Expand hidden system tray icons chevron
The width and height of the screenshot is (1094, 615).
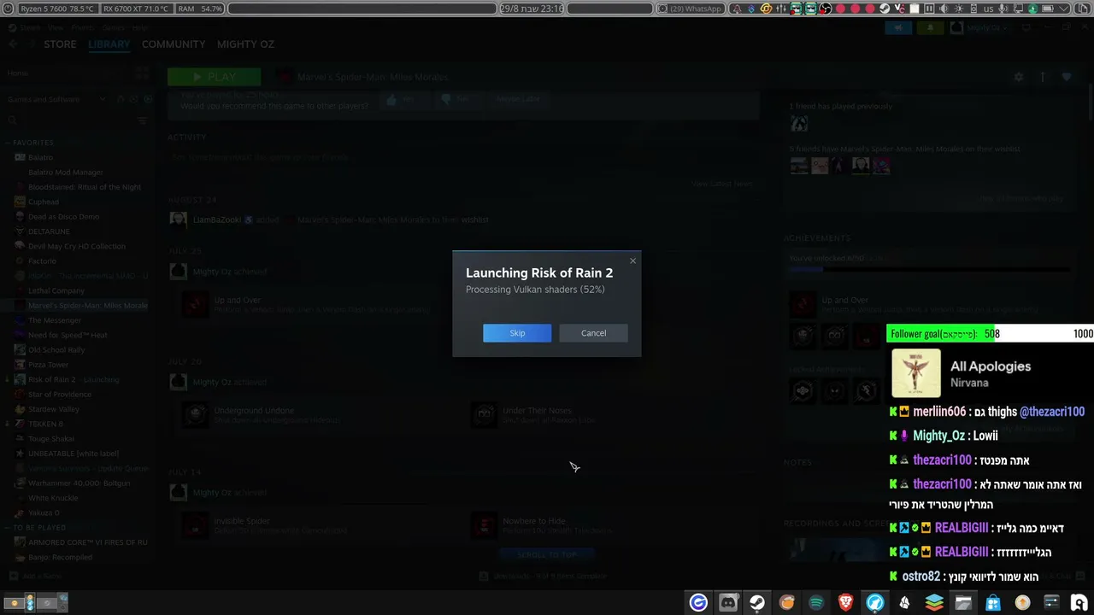1062,9
